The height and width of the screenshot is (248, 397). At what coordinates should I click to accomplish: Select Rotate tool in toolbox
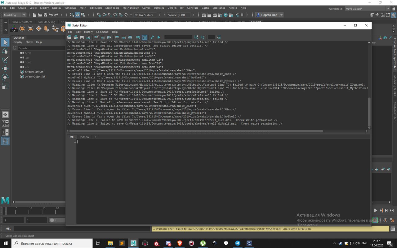point(5,77)
